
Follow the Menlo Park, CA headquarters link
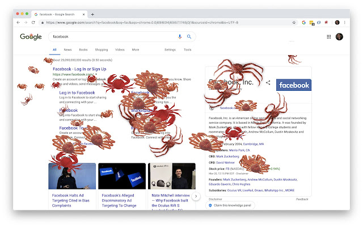[239, 150]
